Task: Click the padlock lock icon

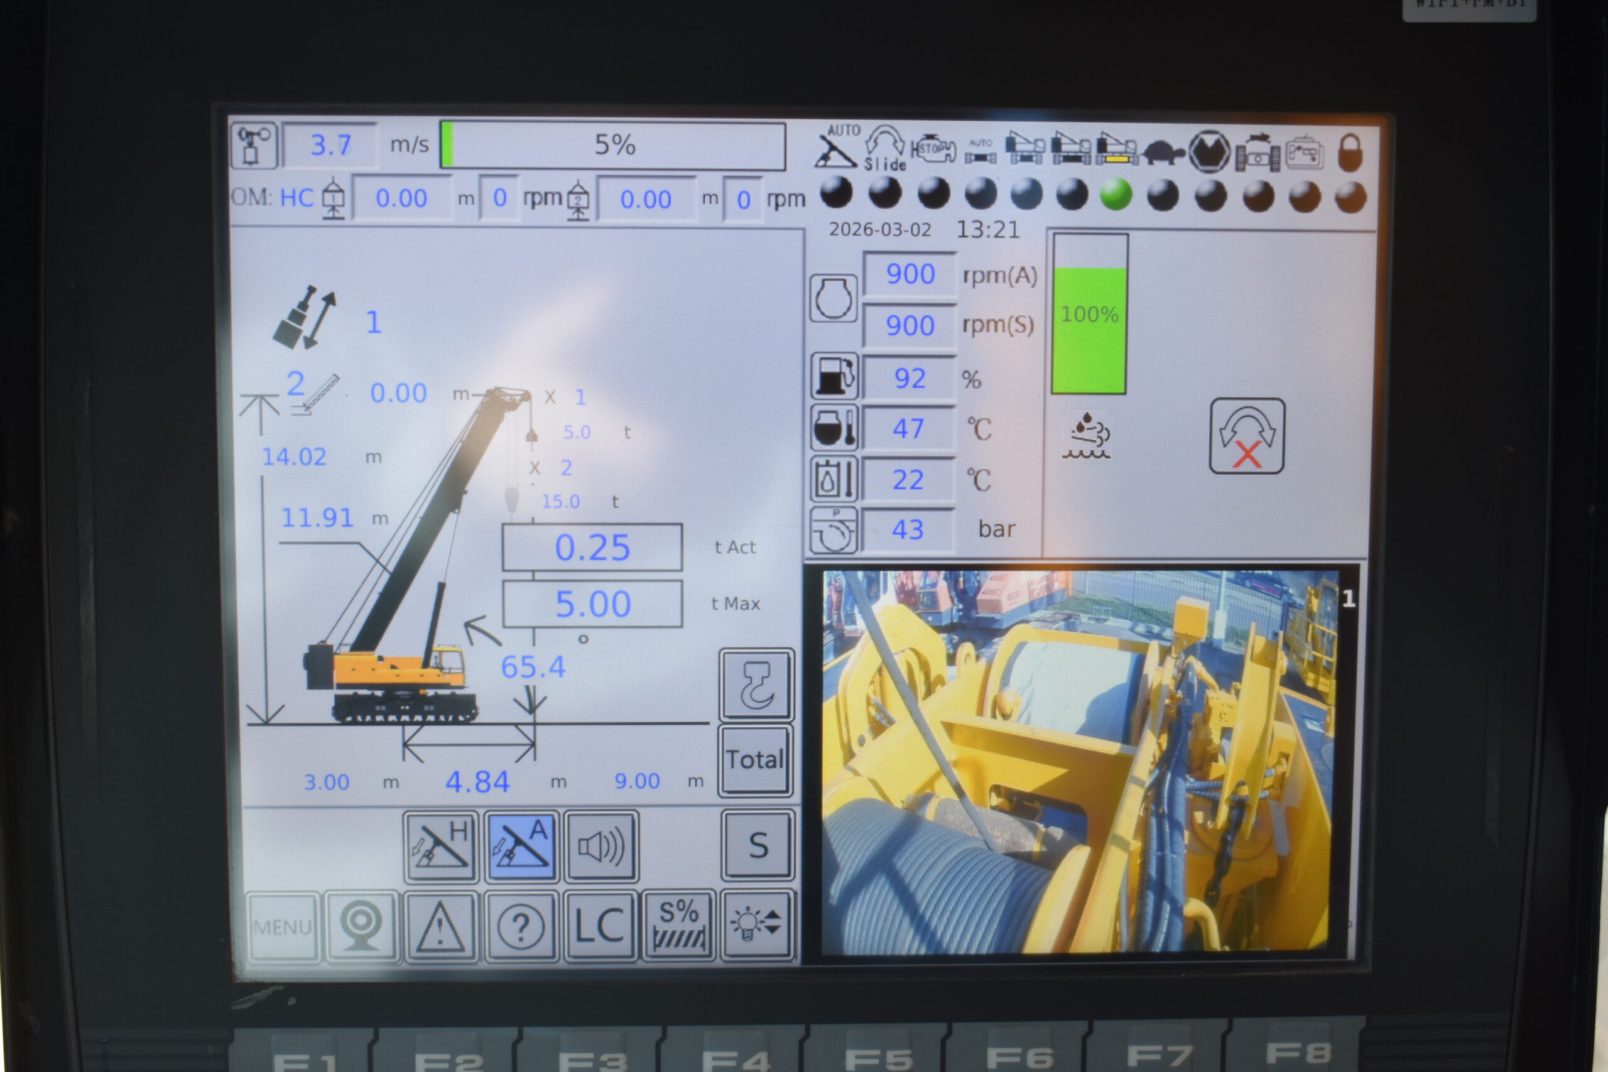Action: coord(1350,152)
